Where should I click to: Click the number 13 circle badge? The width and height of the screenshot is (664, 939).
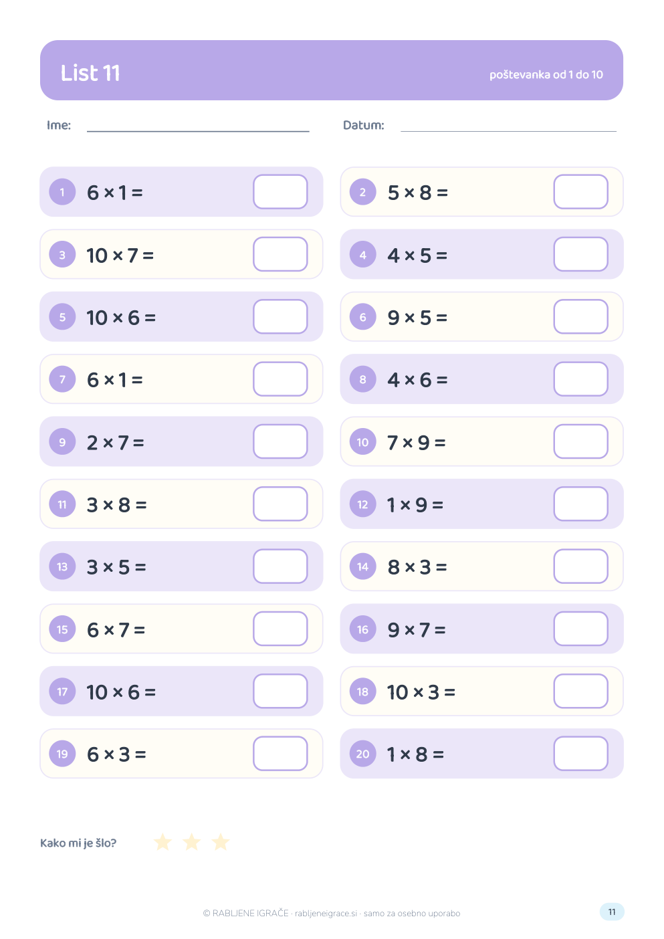[62, 566]
